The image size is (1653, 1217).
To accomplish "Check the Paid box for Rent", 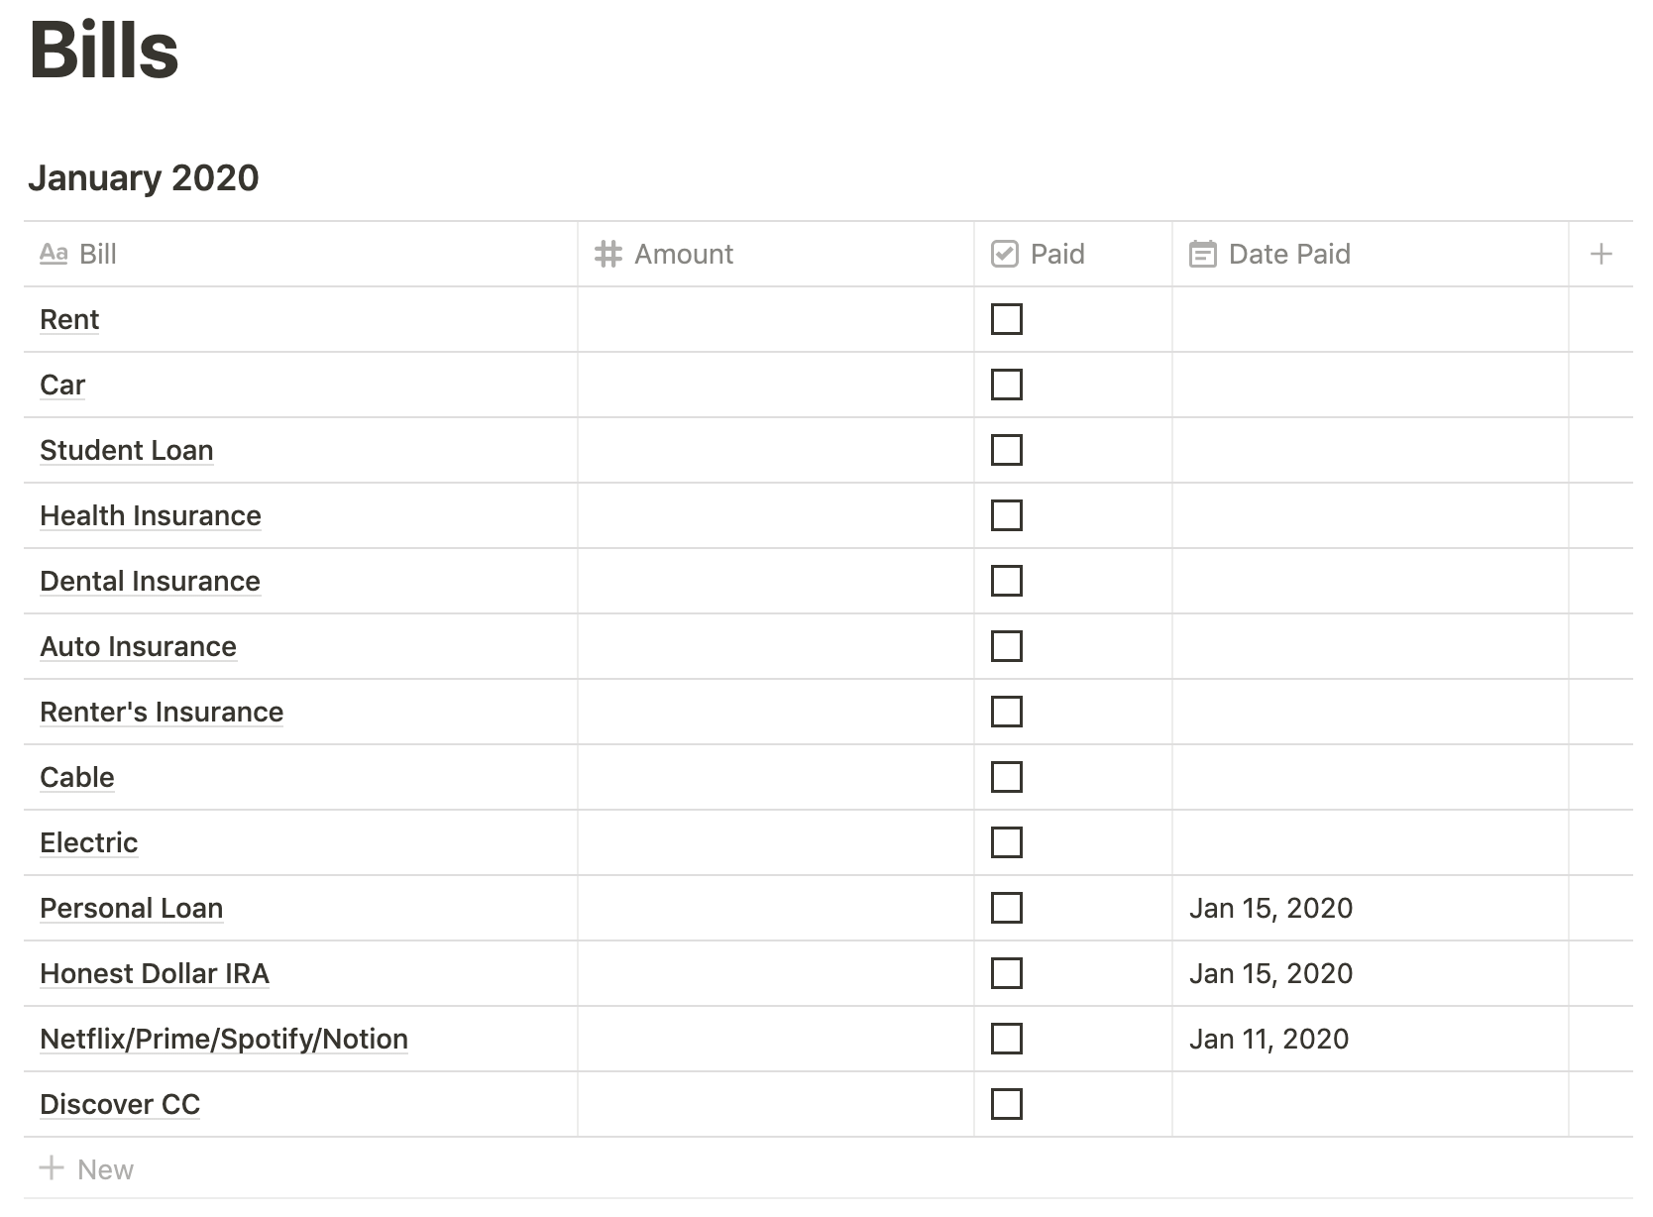I will 1006,319.
